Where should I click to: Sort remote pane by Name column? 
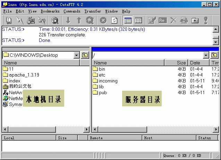coord(128,63)
